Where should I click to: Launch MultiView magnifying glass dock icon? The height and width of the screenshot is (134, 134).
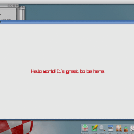point(102,128)
